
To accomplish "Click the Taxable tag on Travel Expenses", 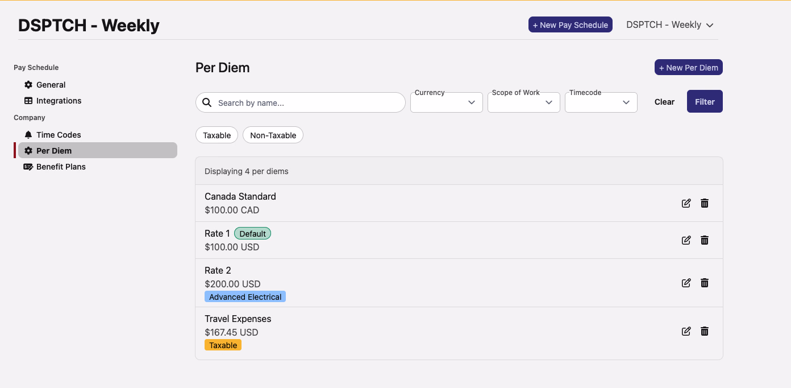I will click(223, 345).
